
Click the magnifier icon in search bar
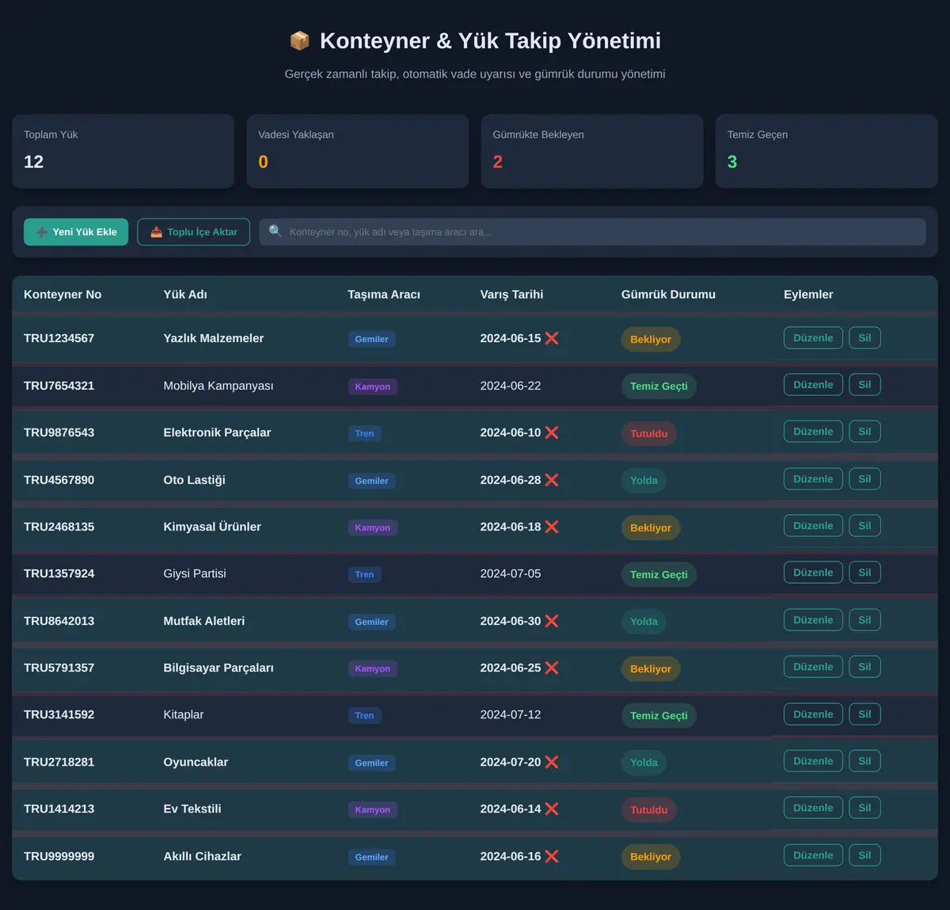(275, 231)
